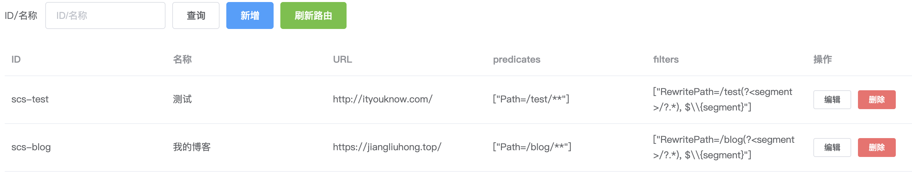The height and width of the screenshot is (194, 912).
Task: Click the ID column header
Action: (x=16, y=59)
